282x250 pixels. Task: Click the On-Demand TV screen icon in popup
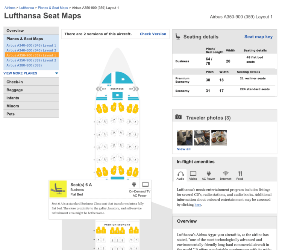[x=145, y=184]
